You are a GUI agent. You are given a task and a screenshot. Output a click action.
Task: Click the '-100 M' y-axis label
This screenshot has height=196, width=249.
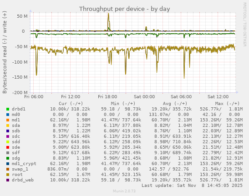[20, 62]
